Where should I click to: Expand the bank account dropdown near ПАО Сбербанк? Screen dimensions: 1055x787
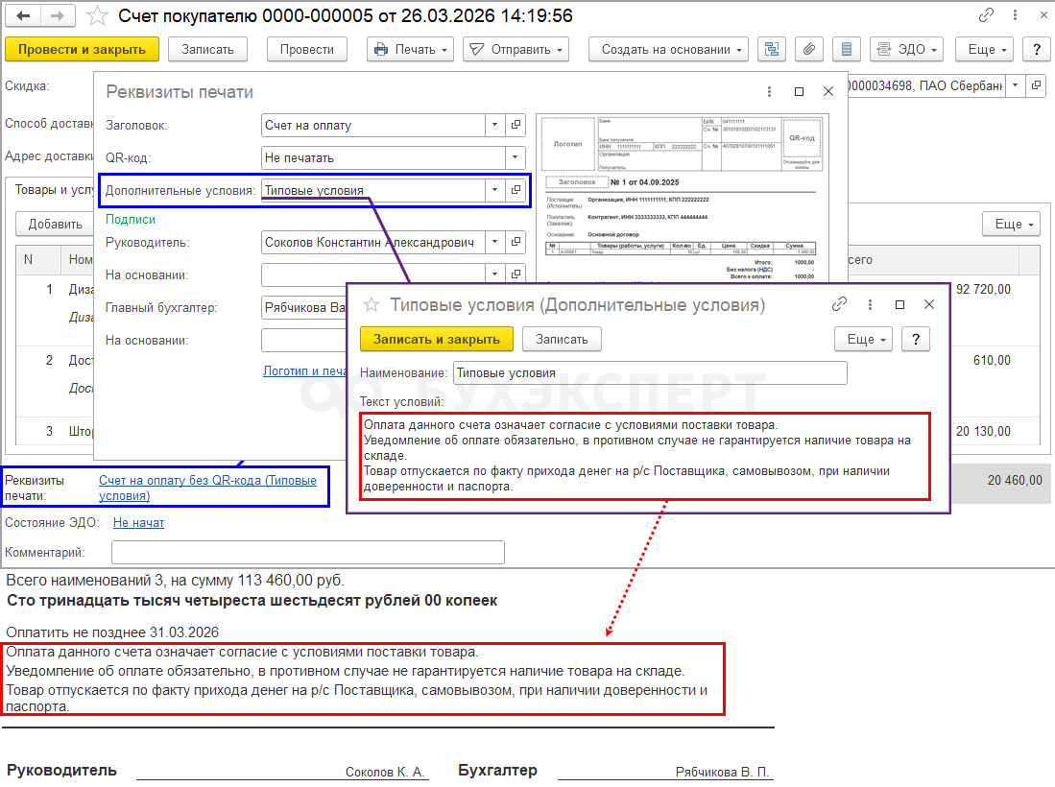[x=1016, y=85]
